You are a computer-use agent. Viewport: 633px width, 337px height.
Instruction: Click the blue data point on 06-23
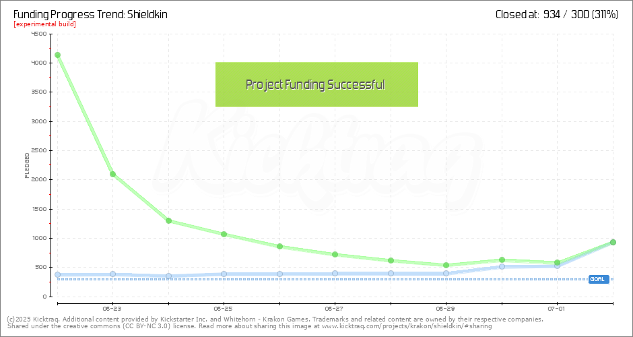tap(112, 274)
